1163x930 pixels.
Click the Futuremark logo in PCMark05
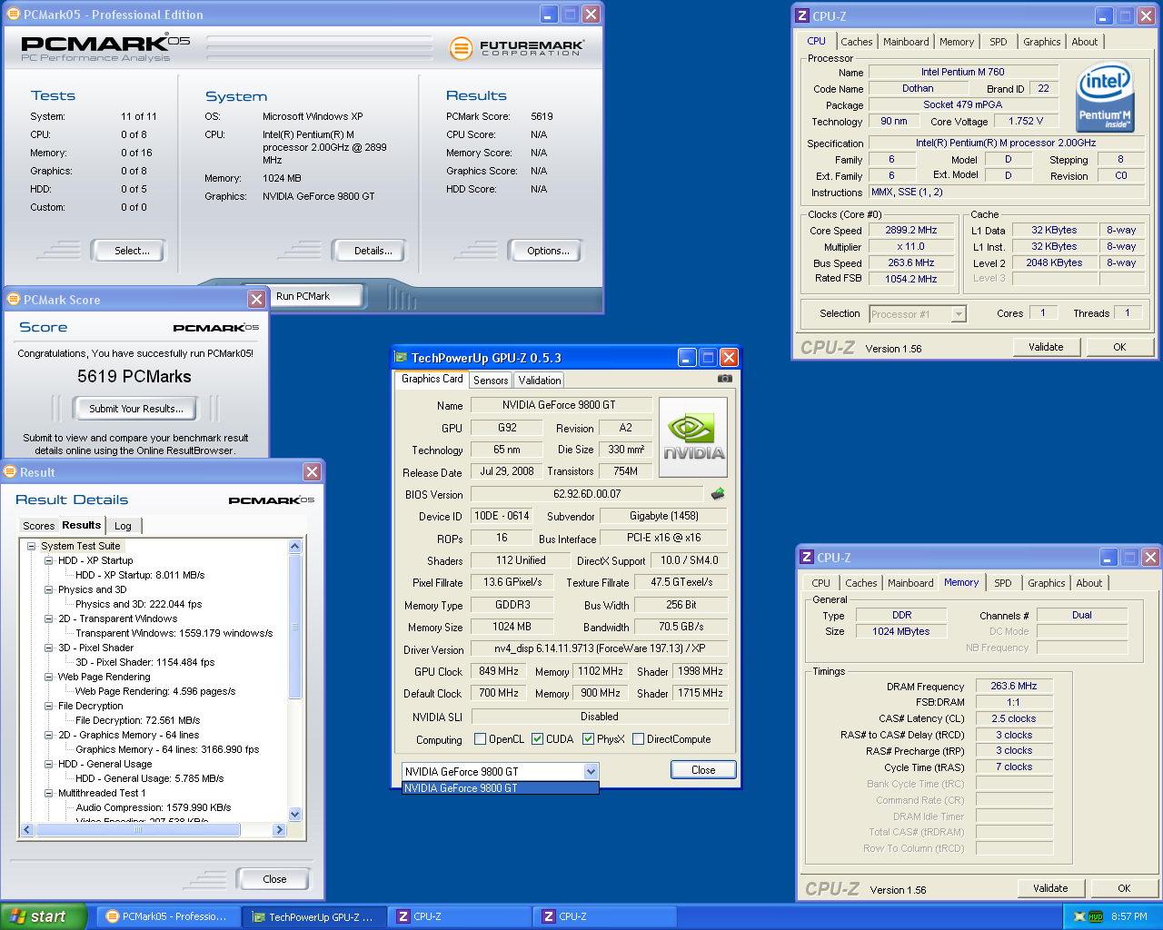(x=517, y=47)
